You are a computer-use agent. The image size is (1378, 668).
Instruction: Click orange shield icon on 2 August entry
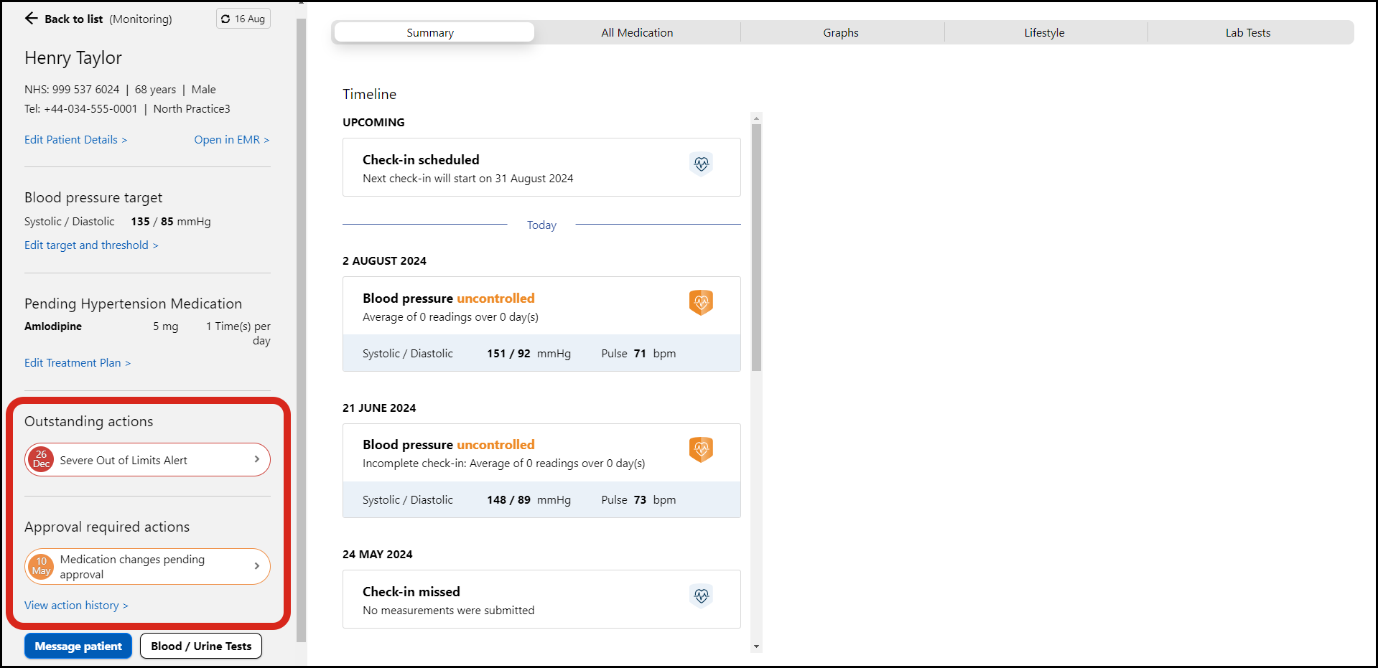(701, 303)
